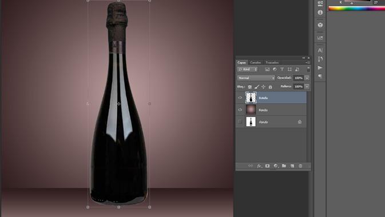The width and height of the screenshot is (385, 217).
Task: Click the padlock icon on the locked Fondo layer
Action: (300, 122)
